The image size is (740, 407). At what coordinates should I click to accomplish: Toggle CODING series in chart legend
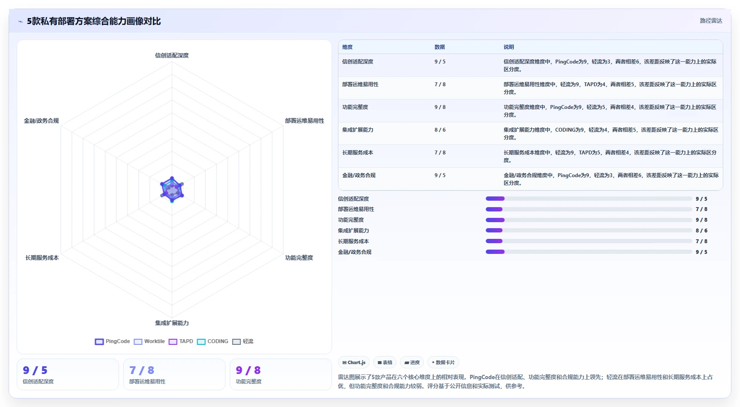click(x=213, y=341)
